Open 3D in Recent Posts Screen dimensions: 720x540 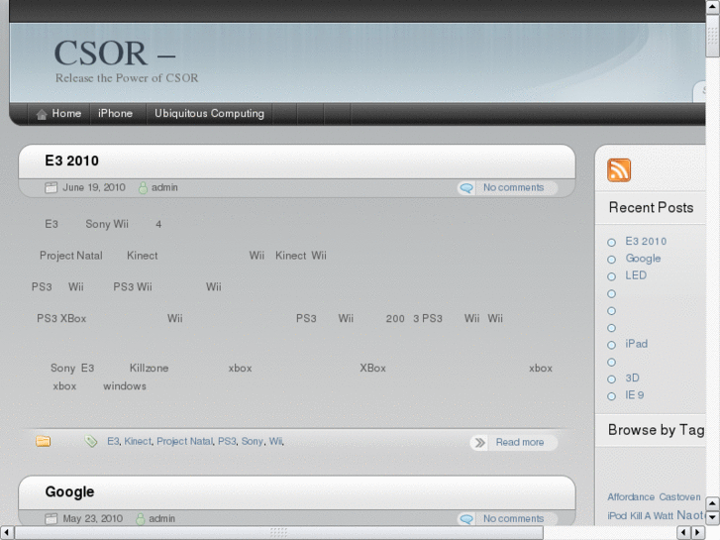point(632,378)
